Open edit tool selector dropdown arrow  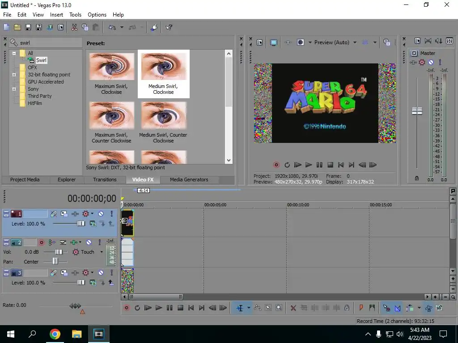pyautogui.click(x=249, y=308)
